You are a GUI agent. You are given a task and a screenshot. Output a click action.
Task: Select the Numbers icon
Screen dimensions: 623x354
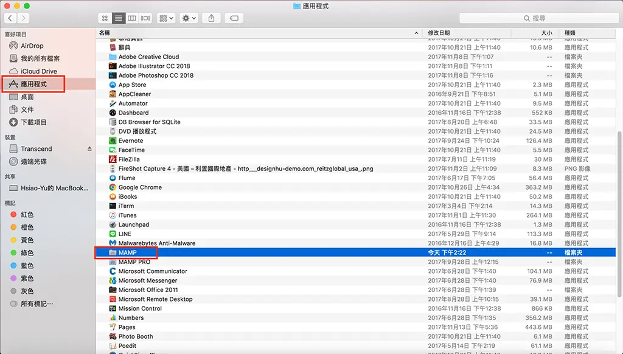[113, 318]
